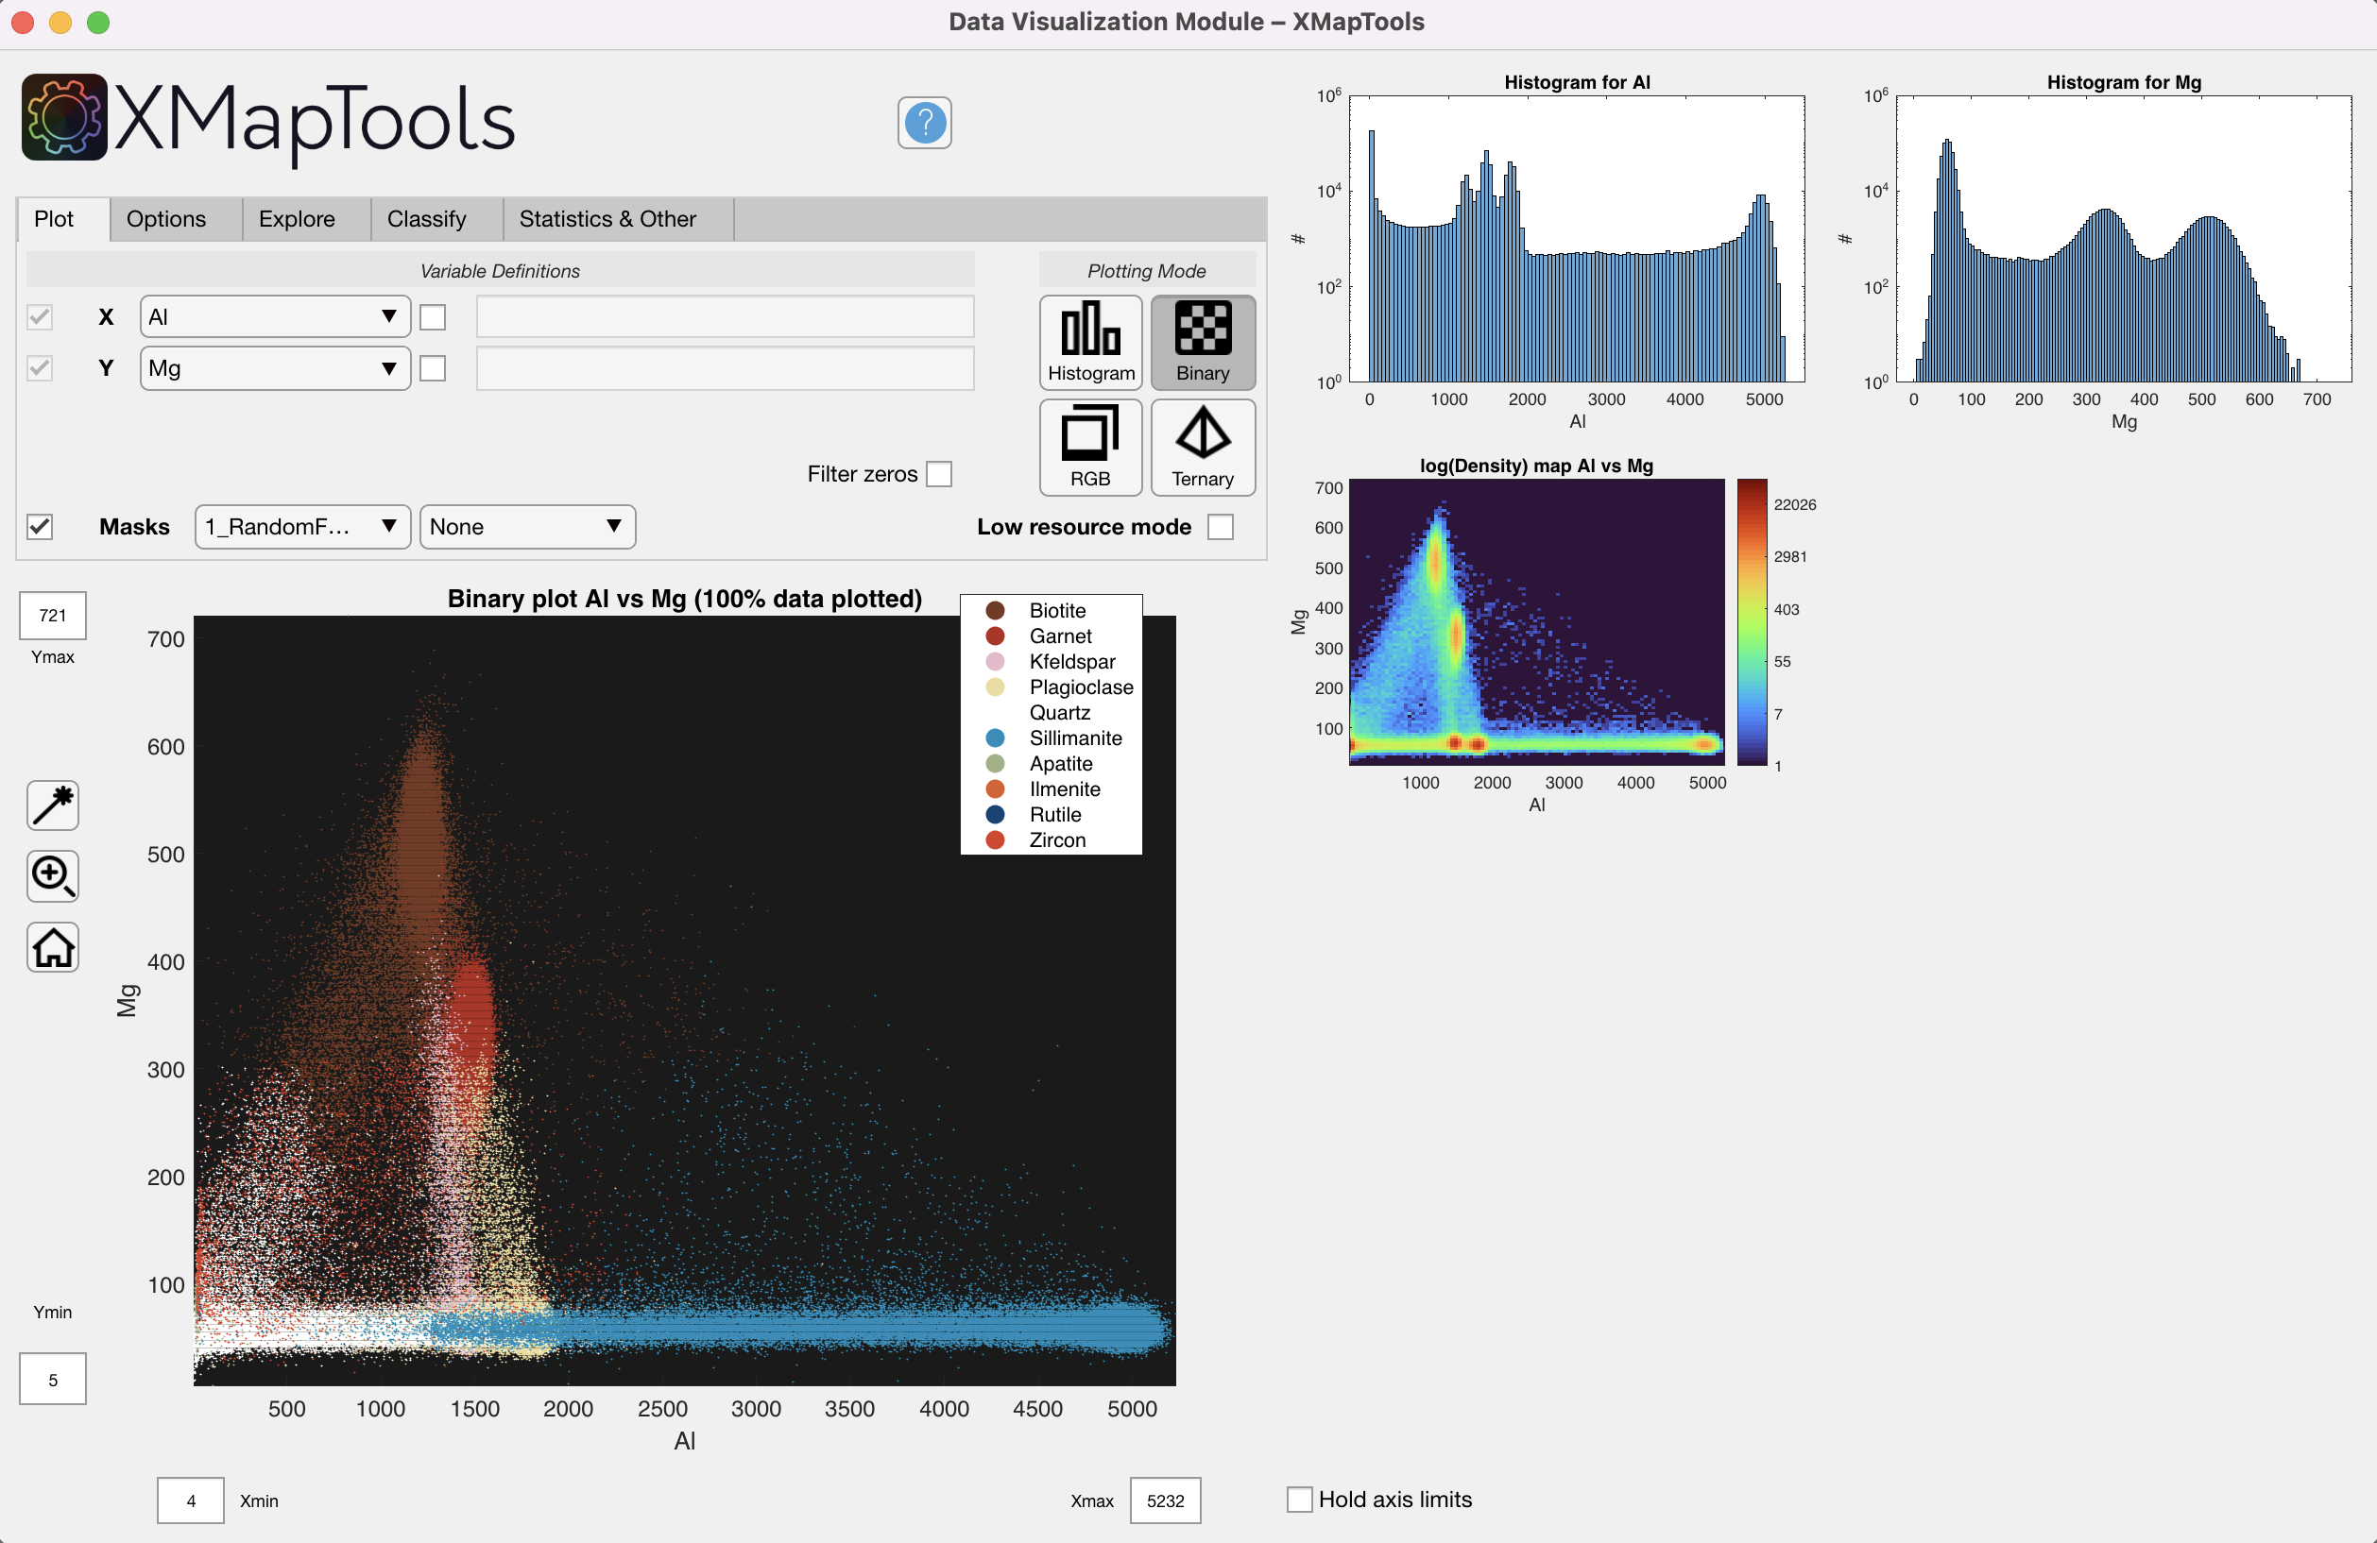Select the Histogram plotting mode
The width and height of the screenshot is (2377, 1543).
pyautogui.click(x=1089, y=343)
